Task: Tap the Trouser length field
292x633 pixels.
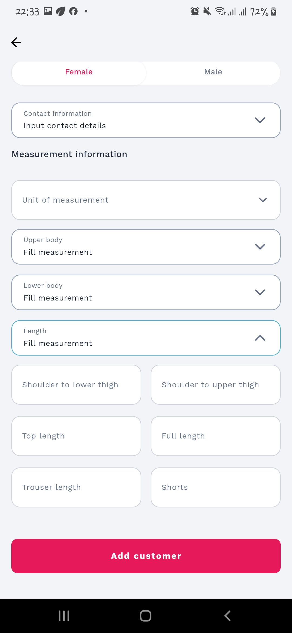Action: (x=76, y=487)
